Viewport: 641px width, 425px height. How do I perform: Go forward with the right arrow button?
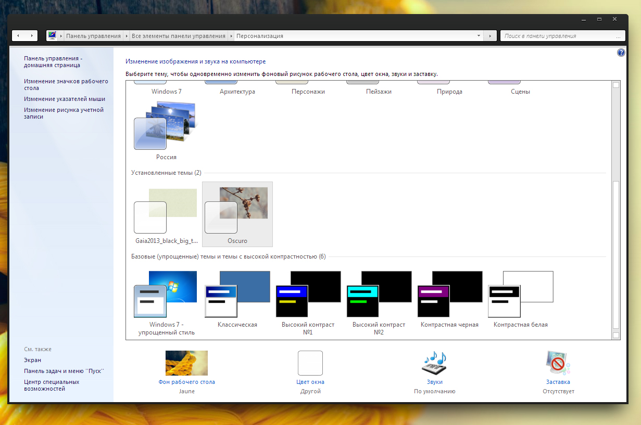point(31,36)
